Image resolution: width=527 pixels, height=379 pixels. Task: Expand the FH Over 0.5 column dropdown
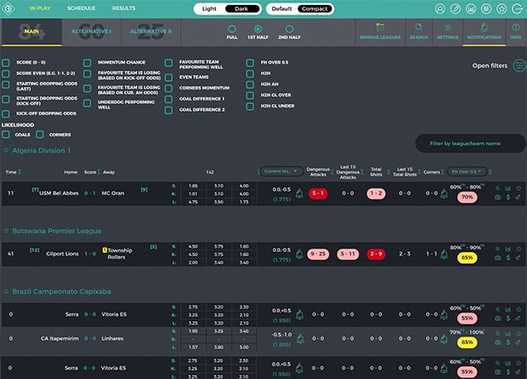(x=466, y=171)
